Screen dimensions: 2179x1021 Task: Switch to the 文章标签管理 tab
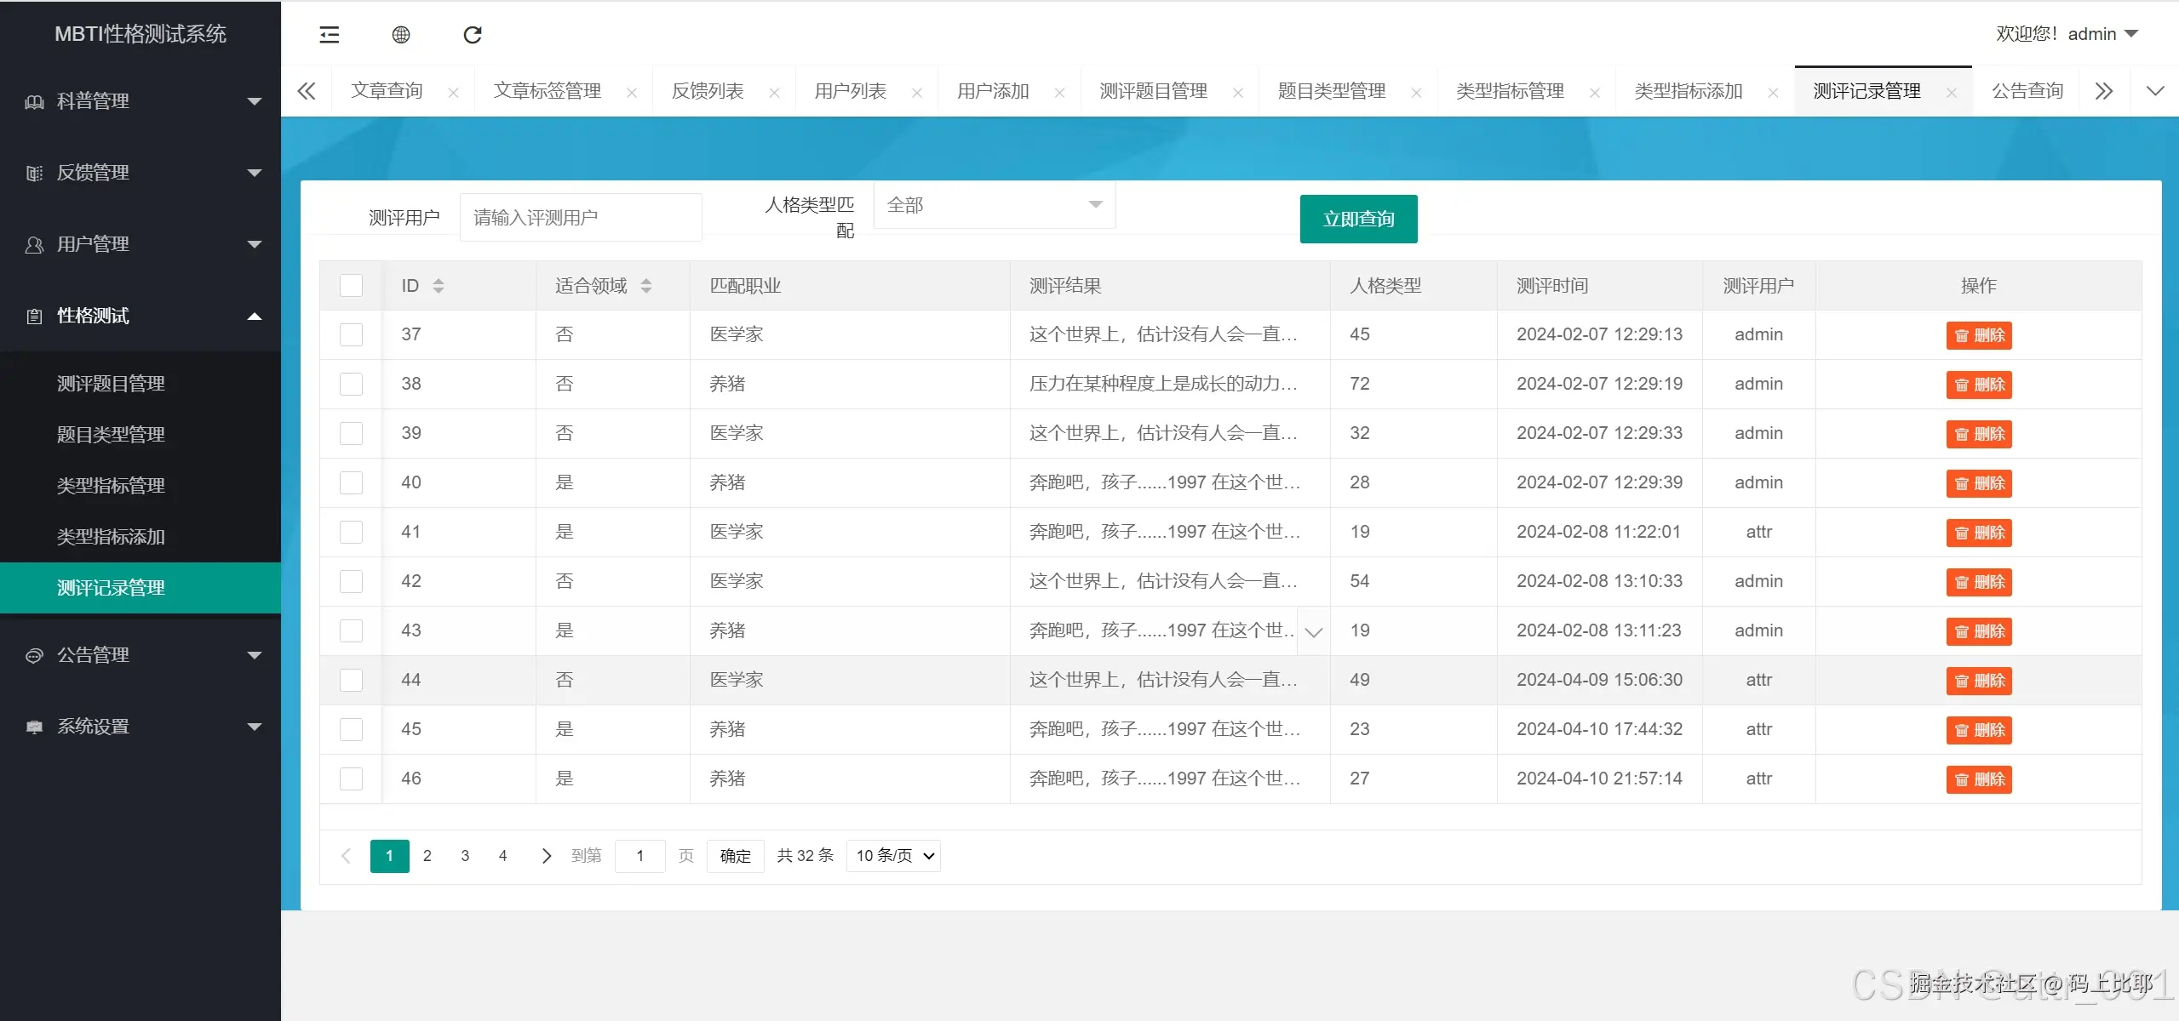[548, 91]
